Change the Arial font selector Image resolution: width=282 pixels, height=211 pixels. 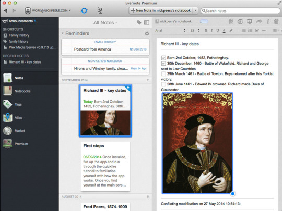point(170,31)
